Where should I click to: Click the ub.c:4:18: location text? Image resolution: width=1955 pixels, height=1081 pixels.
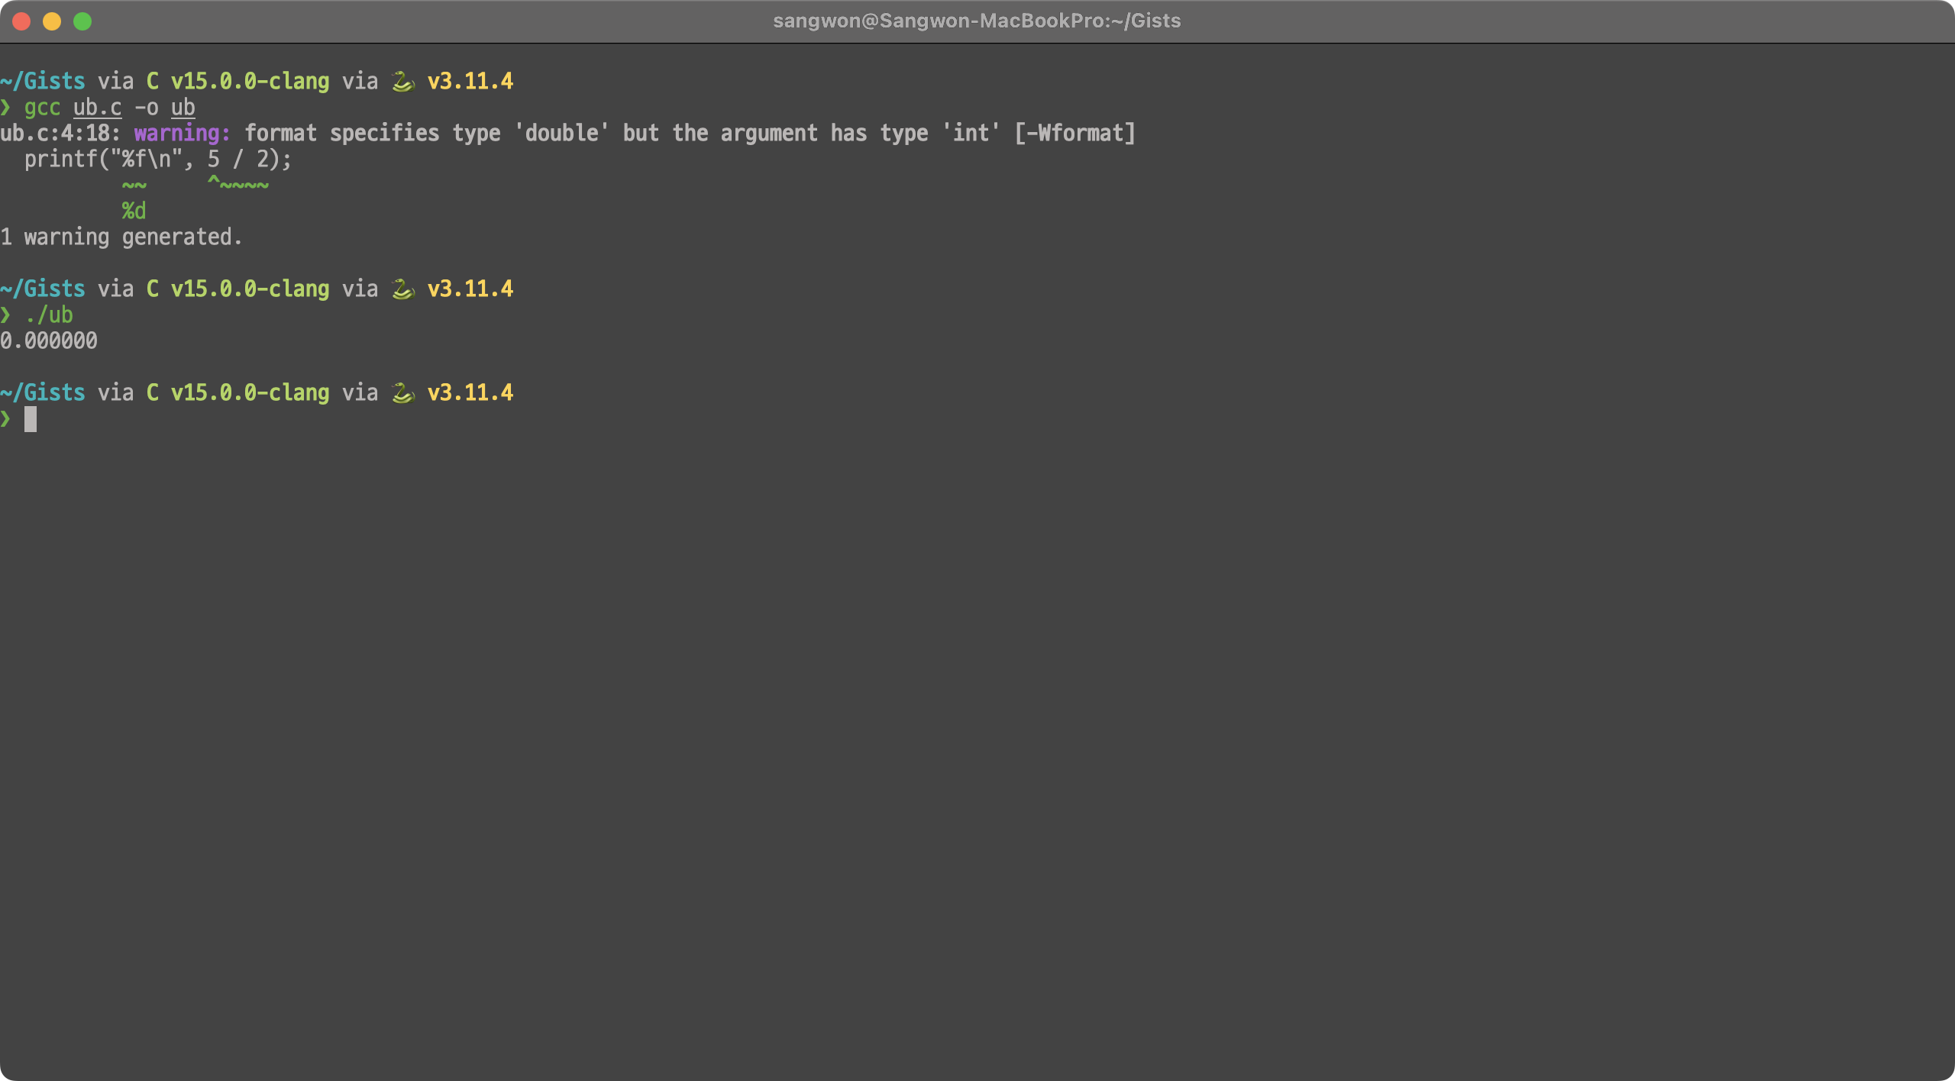61,134
